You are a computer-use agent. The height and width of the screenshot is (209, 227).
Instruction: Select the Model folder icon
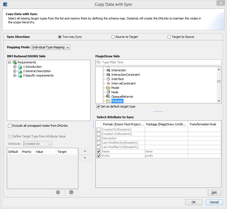point(108,88)
